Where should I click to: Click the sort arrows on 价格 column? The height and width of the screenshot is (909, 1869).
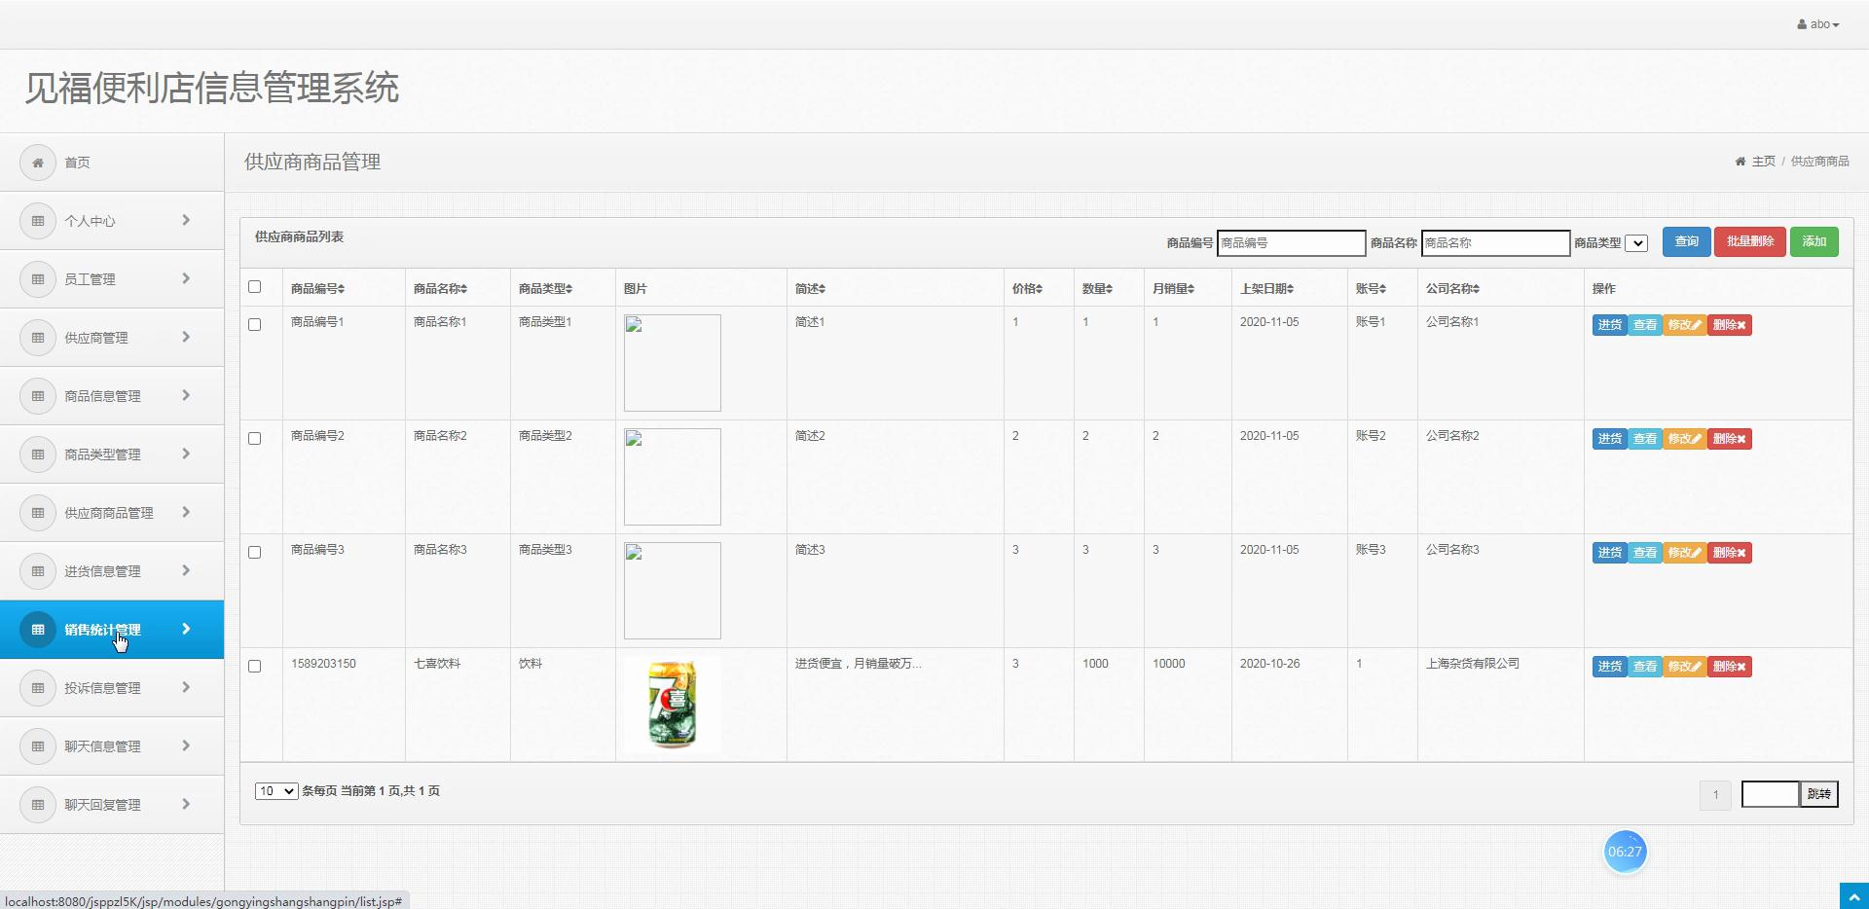1039,289
